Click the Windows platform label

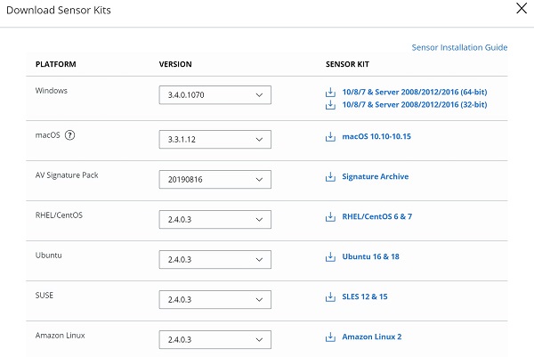coord(52,91)
